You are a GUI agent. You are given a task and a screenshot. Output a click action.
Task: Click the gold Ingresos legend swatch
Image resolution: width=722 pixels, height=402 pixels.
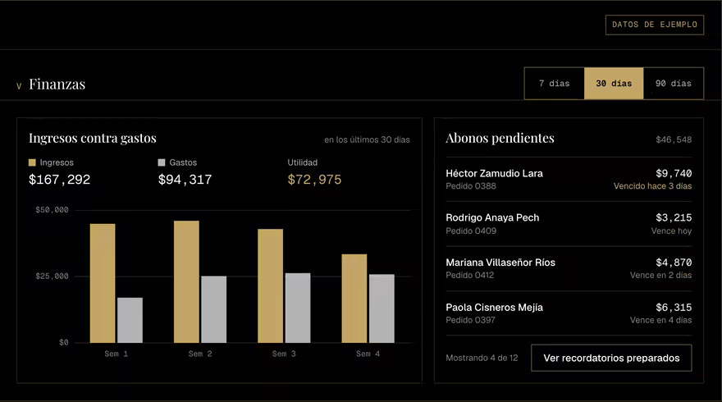coord(32,162)
